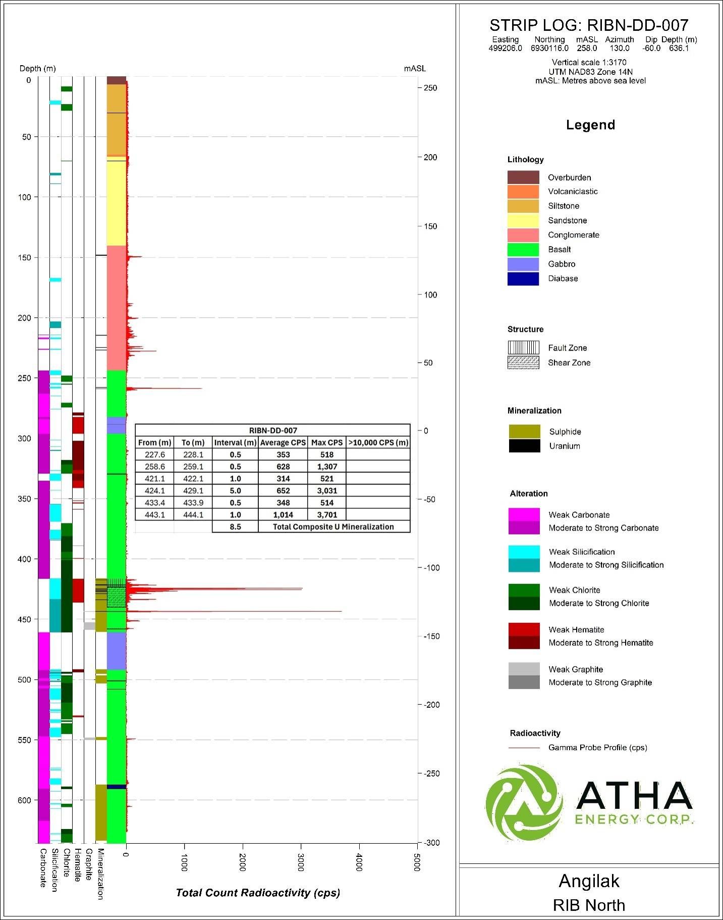Select the Sulphide mineralization swatch
The height and width of the screenshot is (920, 723).
(525, 431)
